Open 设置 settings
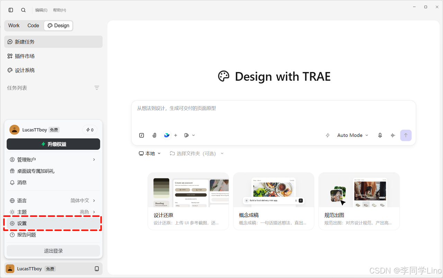This screenshot has width=443, height=278. pyautogui.click(x=53, y=223)
